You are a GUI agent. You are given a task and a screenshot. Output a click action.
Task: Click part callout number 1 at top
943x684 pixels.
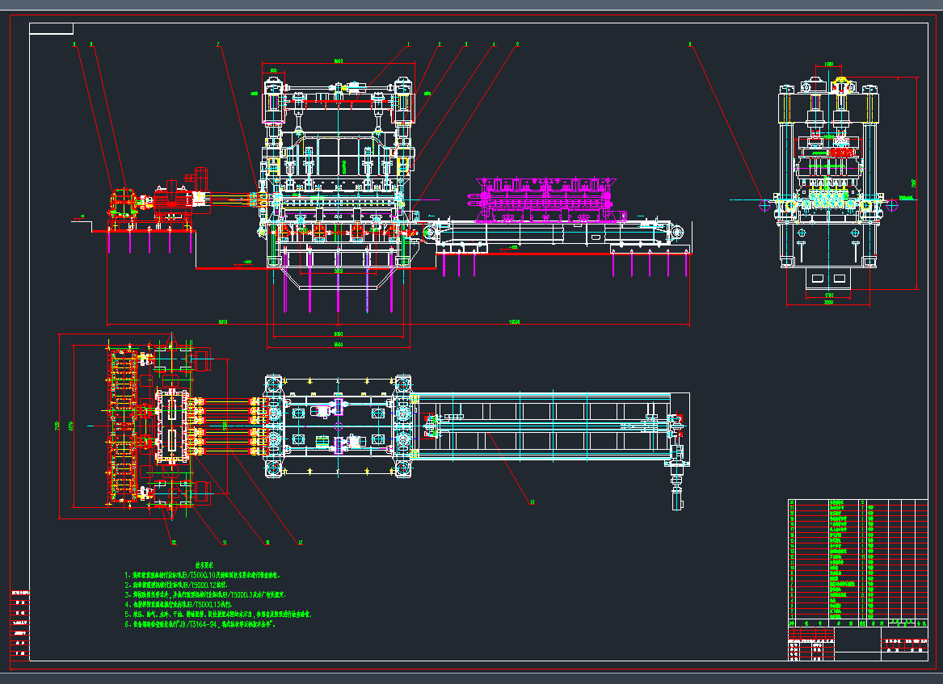click(x=409, y=44)
